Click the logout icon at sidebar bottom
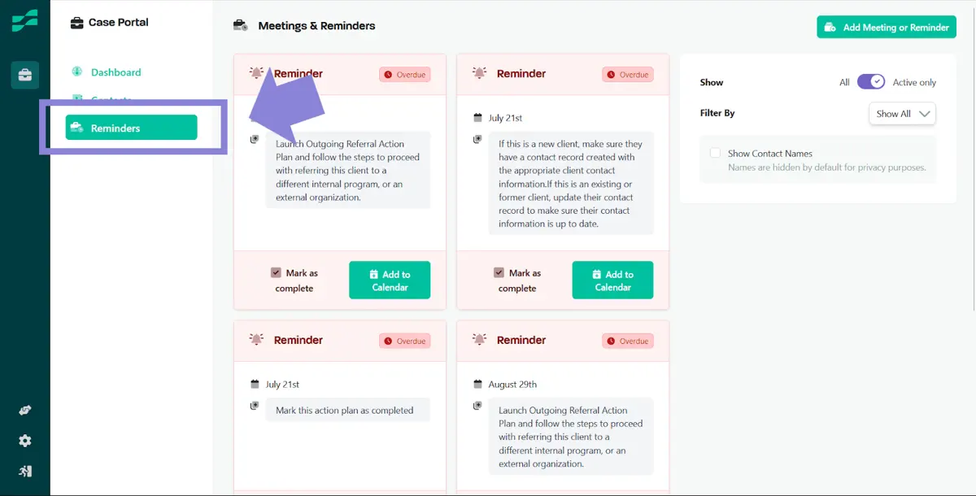This screenshot has width=976, height=496. click(24, 471)
